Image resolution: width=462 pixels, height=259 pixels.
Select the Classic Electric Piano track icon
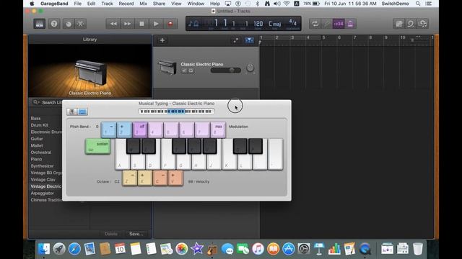tap(167, 67)
